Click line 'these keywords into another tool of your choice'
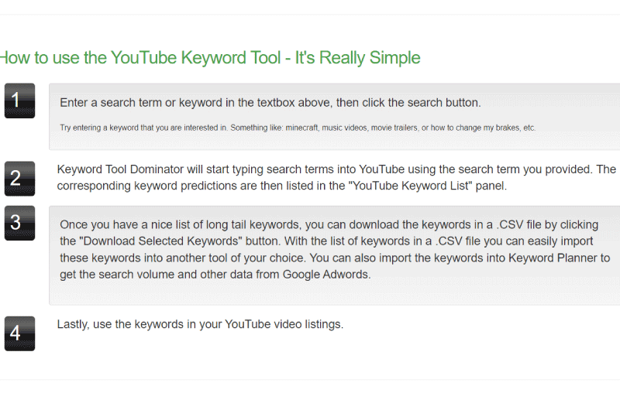Image resolution: width=620 pixels, height=410 pixels. 335,258
